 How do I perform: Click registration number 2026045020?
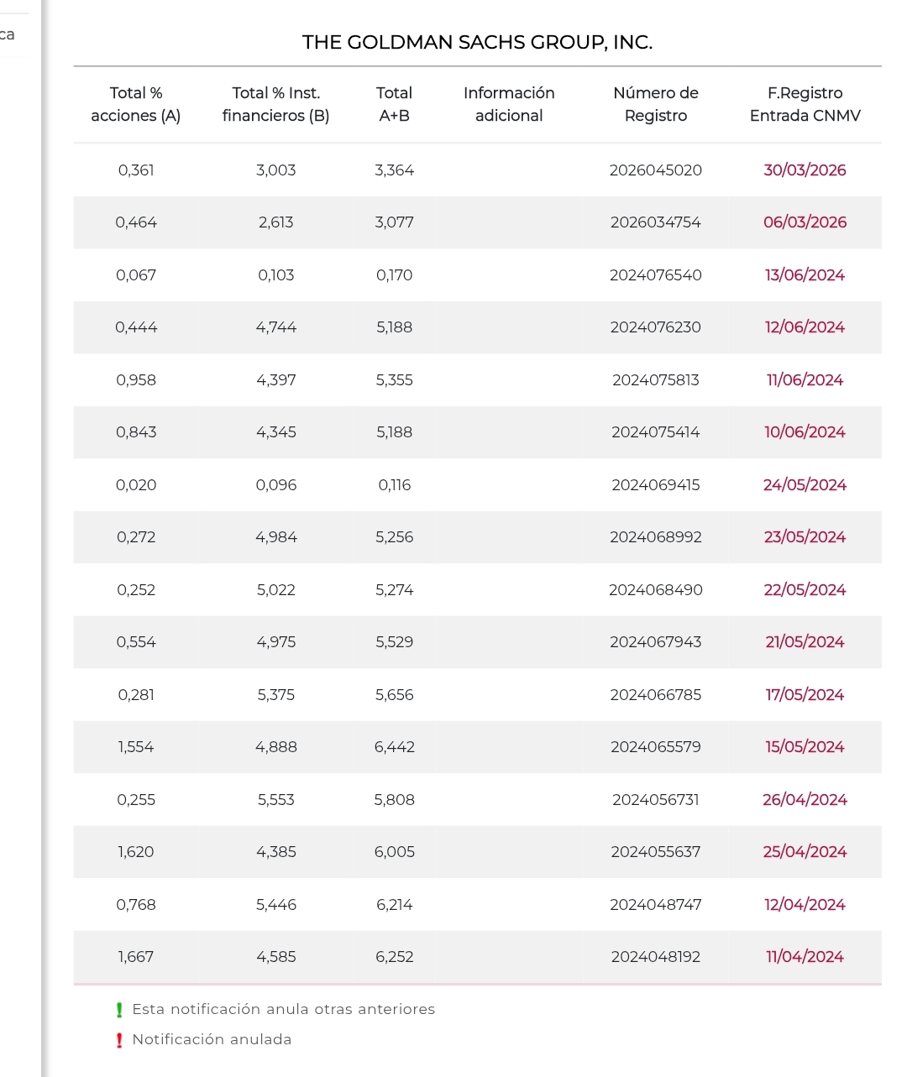pyautogui.click(x=655, y=170)
